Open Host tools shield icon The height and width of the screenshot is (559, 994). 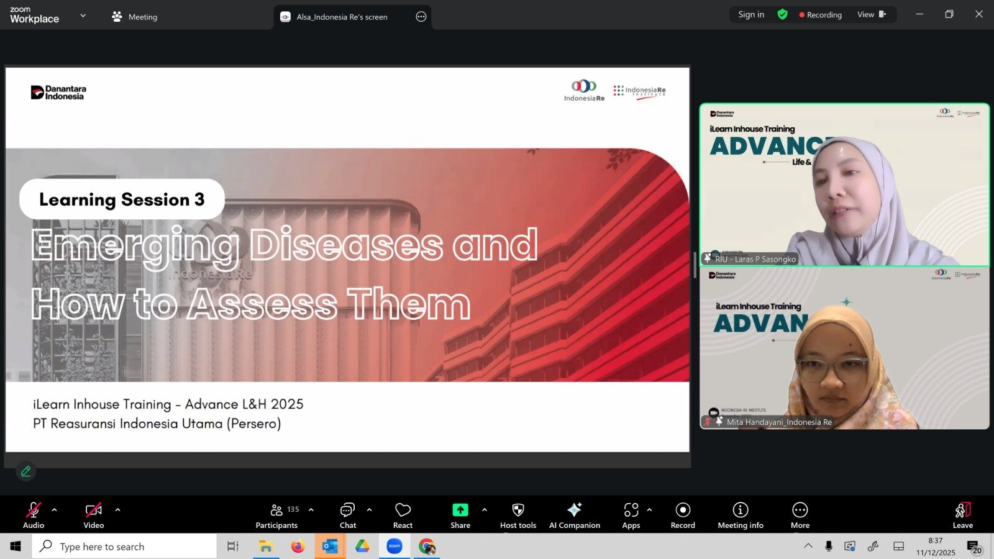pyautogui.click(x=518, y=516)
